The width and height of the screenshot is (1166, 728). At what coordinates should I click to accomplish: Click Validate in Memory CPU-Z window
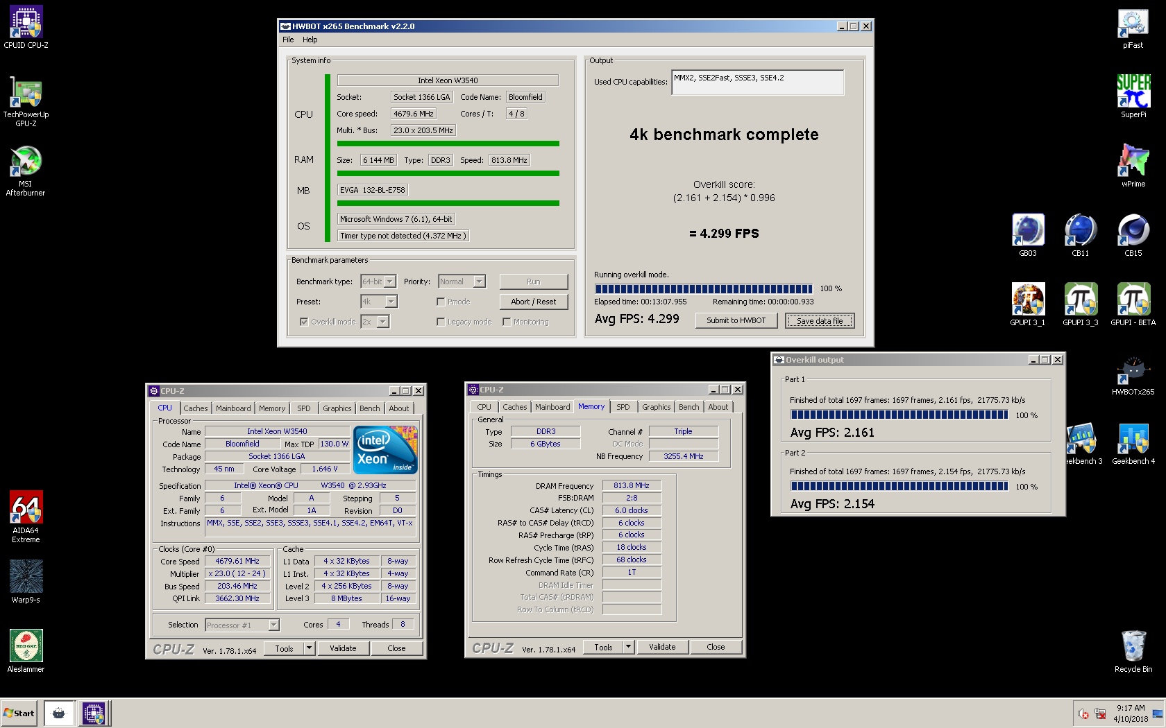(662, 647)
